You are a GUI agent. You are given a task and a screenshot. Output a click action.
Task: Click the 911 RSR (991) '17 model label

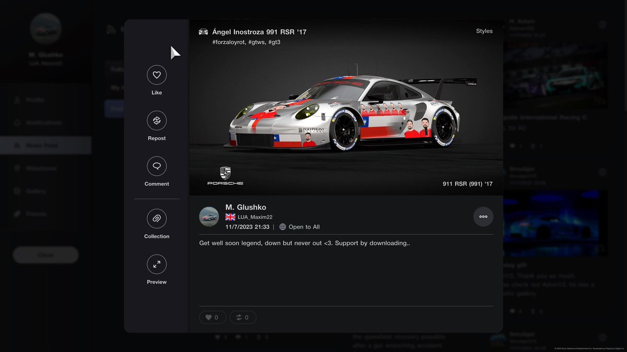(x=468, y=184)
